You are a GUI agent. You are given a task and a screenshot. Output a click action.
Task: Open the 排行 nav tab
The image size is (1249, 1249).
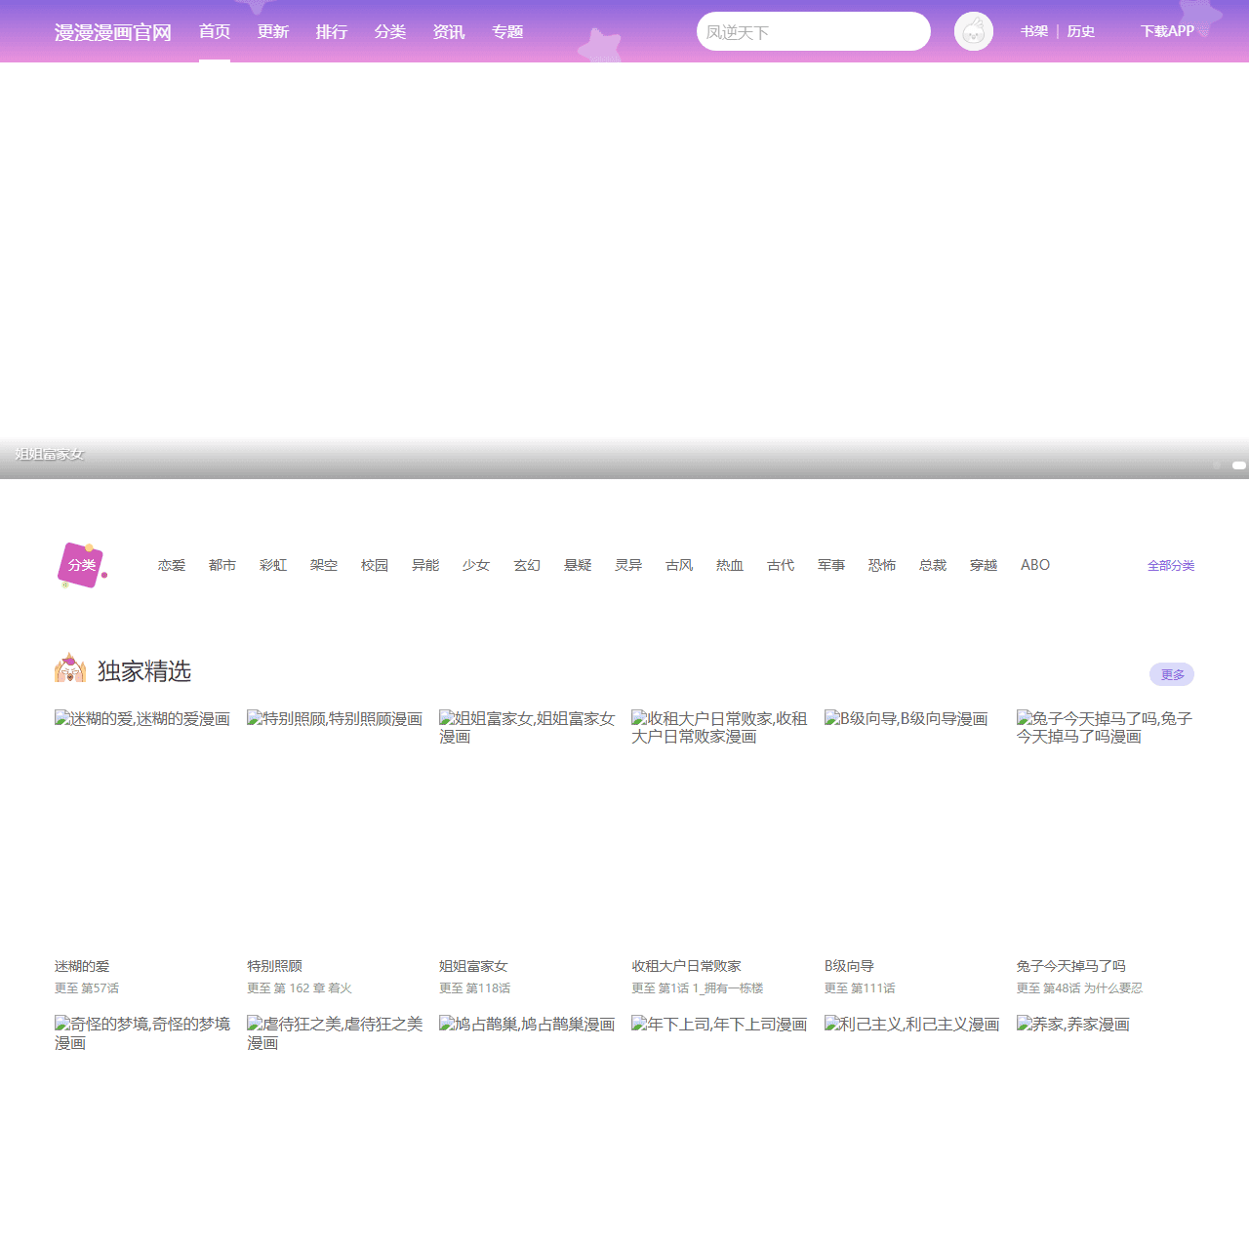[x=332, y=31]
